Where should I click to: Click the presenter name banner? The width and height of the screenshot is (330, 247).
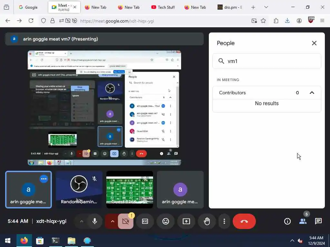pyautogui.click(x=104, y=39)
